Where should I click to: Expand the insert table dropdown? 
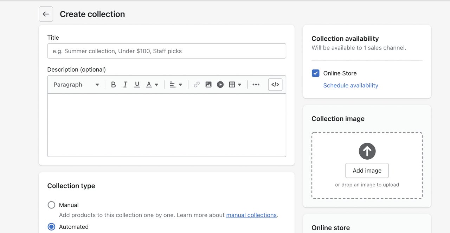click(235, 85)
